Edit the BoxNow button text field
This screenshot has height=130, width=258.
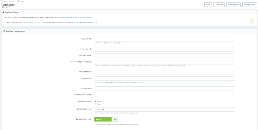164,109
